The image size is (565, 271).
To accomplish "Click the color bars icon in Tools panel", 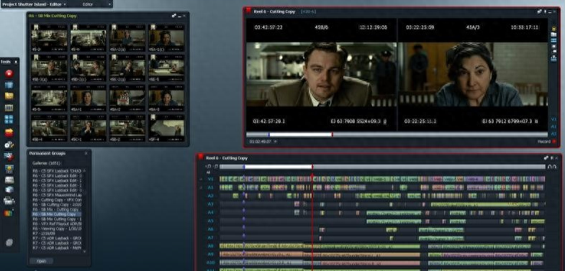I will click(x=9, y=213).
